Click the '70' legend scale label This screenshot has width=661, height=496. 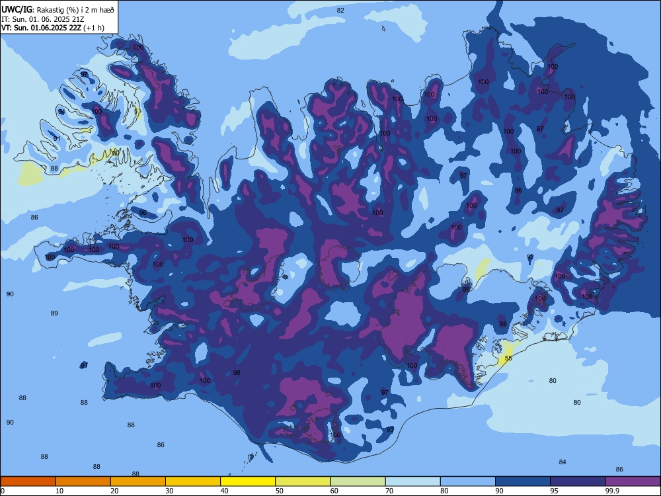[389, 491]
